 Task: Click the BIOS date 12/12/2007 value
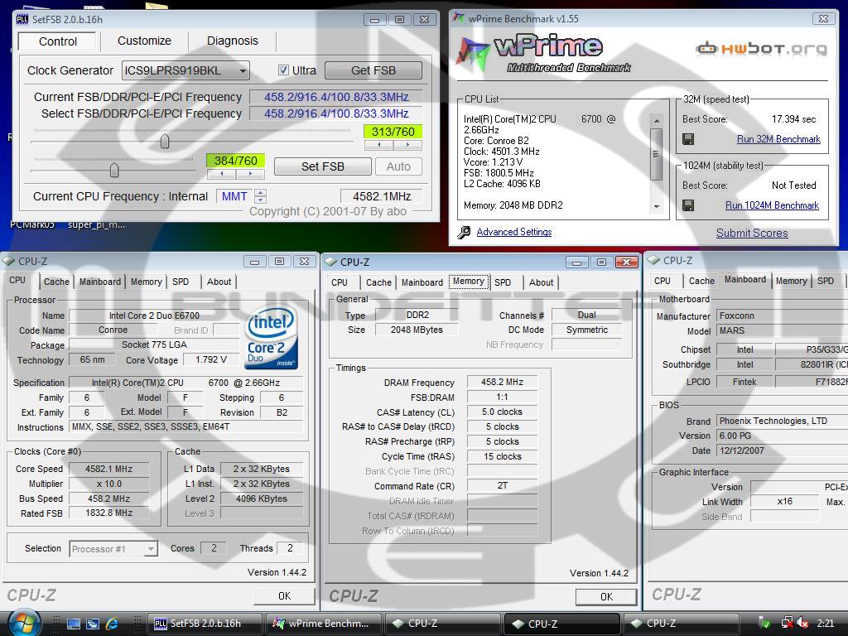pos(782,450)
